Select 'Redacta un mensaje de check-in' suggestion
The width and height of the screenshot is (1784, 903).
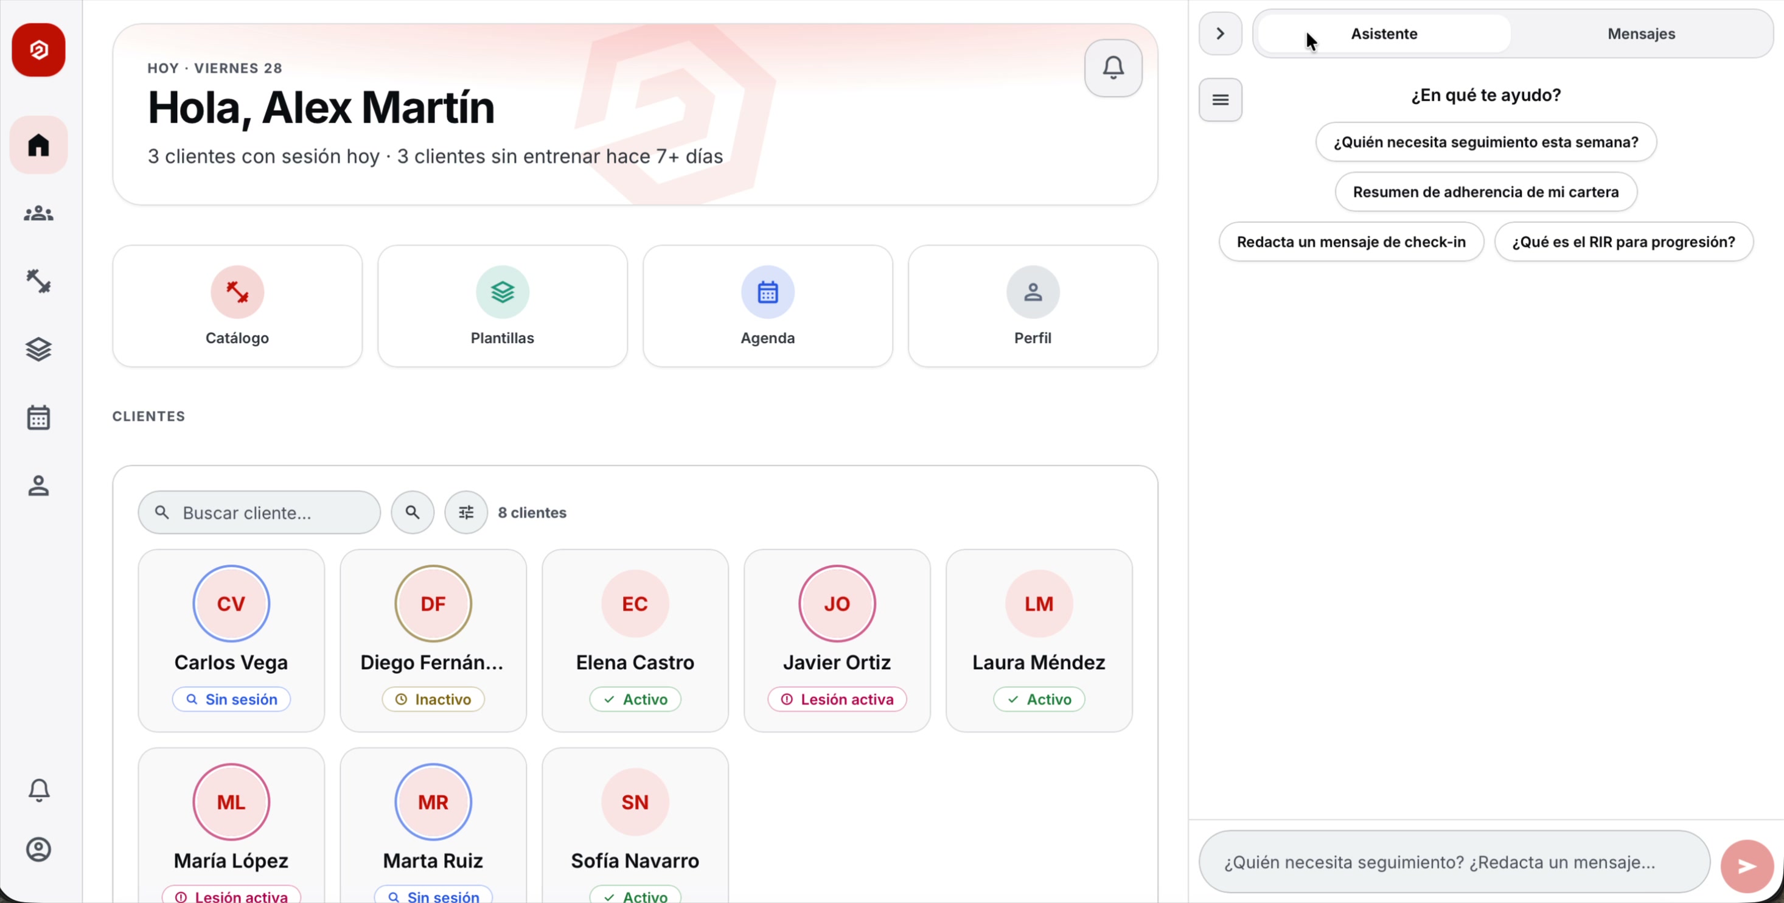(x=1351, y=242)
